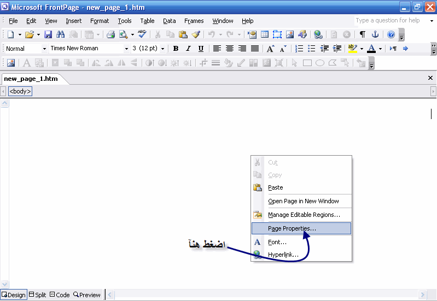Viewport: 437px width, 301px height.
Task: Open the Times New Roman font dropdown
Action: 126,49
